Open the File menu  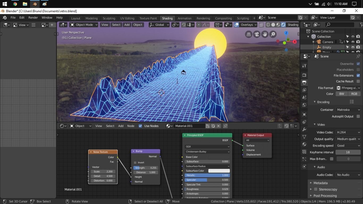click(13, 18)
